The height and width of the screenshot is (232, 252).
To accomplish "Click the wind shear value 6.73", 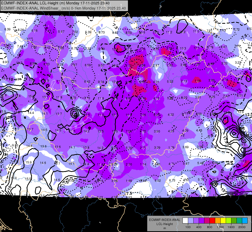I will [x=172, y=180].
